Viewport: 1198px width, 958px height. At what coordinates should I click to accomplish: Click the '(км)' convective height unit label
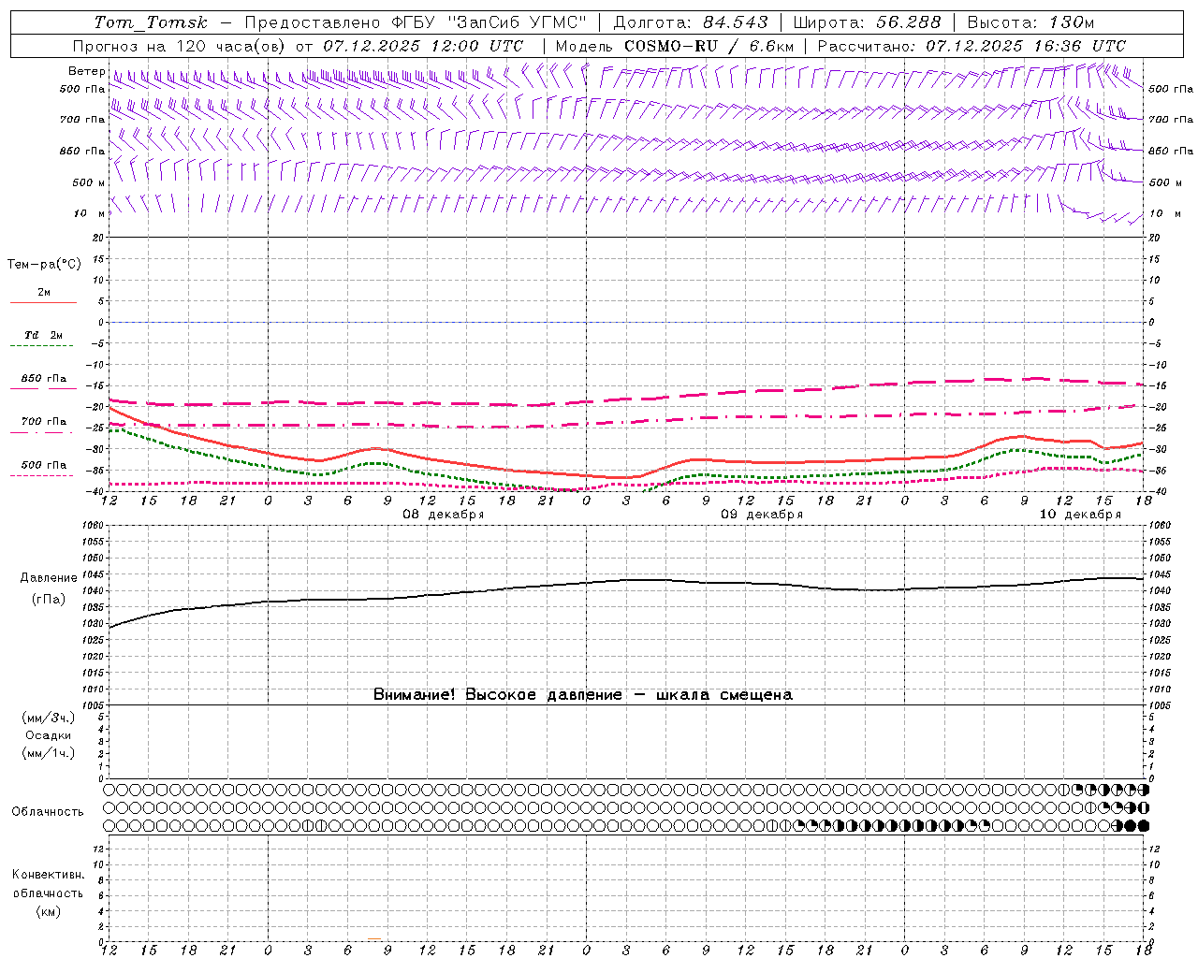49,911
